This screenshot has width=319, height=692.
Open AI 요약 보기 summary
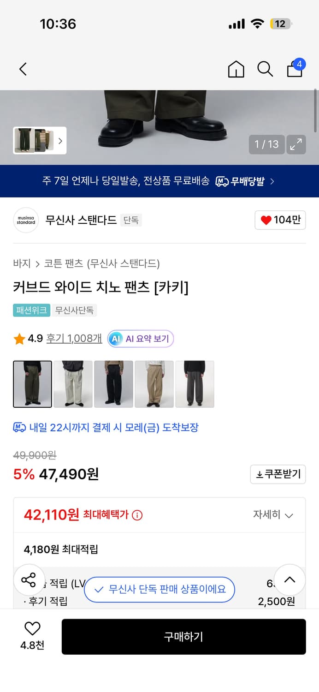[140, 339]
